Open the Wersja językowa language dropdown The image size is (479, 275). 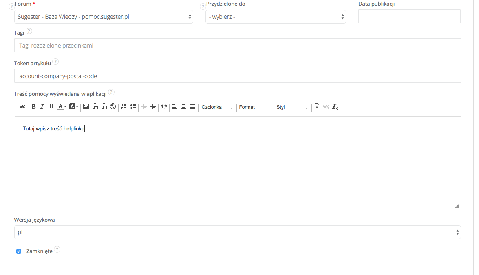[238, 232]
